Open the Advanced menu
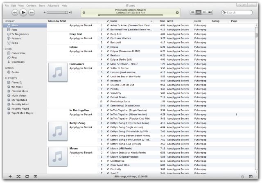The image size is (262, 183). pos(53,5)
